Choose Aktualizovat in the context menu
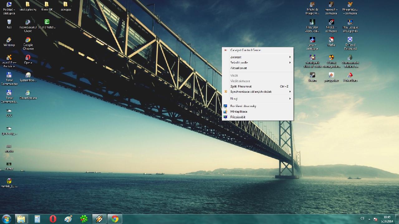 (x=239, y=68)
